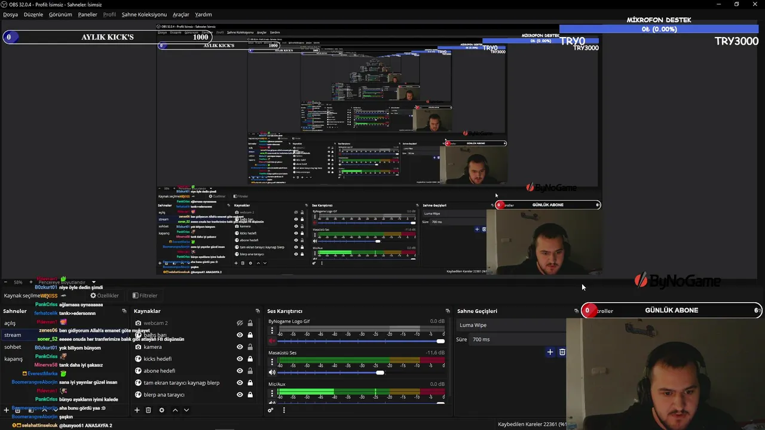Open the Düzenle menu
The width and height of the screenshot is (765, 430).
coord(33,14)
